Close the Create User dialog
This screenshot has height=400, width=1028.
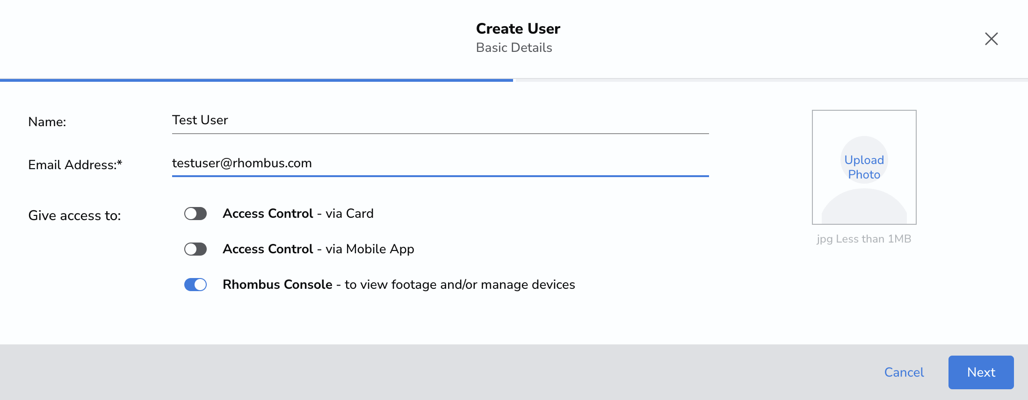click(x=991, y=39)
